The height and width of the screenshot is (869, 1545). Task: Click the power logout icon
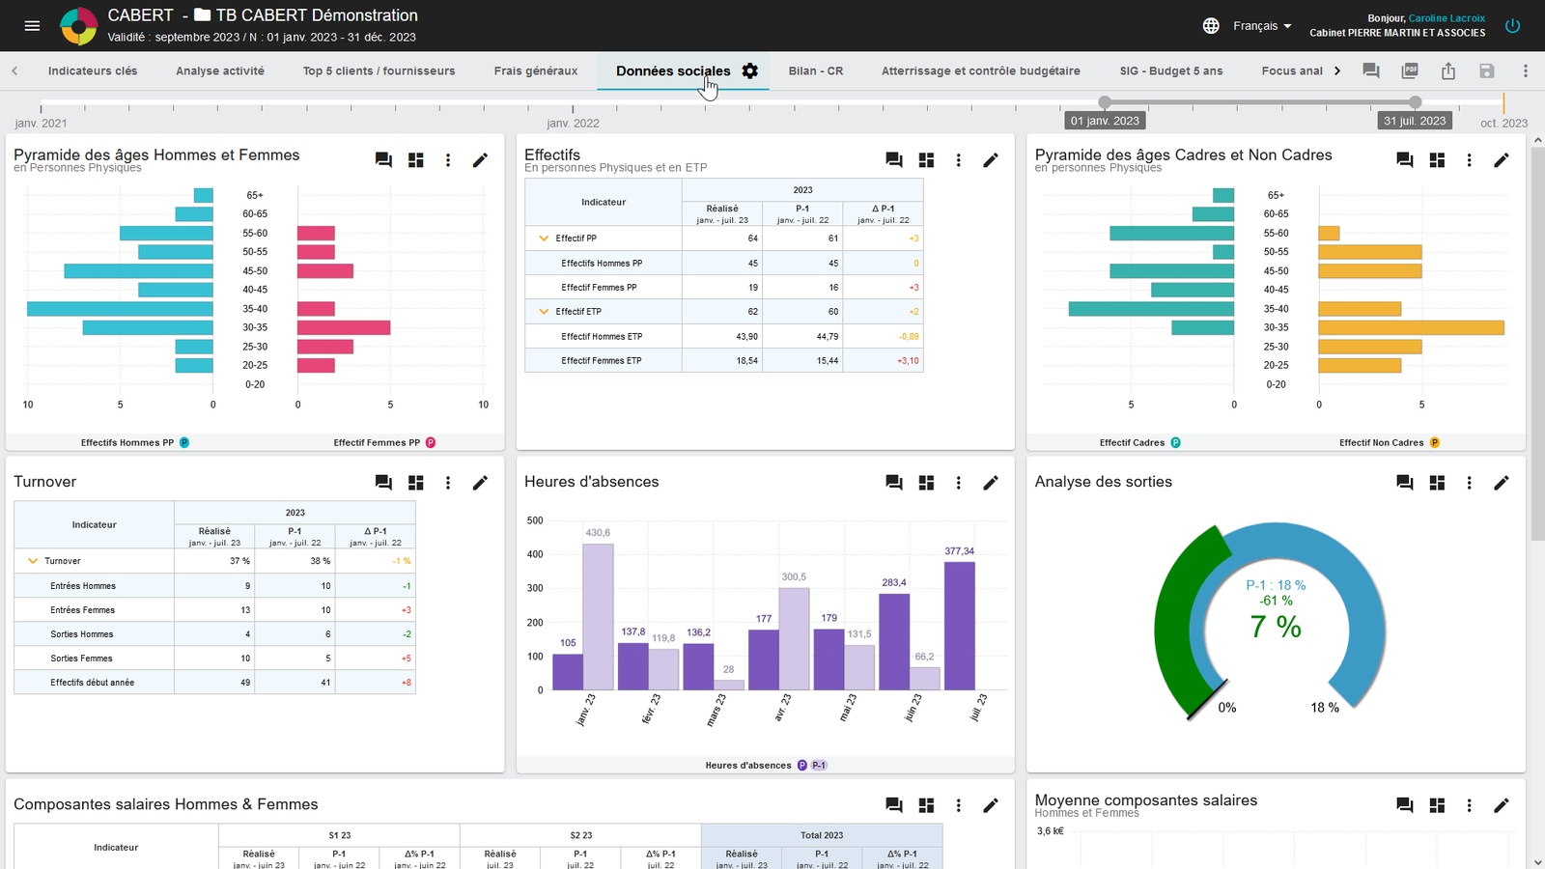point(1513,26)
